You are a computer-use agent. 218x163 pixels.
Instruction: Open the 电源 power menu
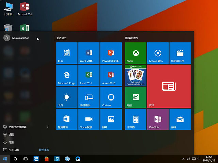click(11, 142)
